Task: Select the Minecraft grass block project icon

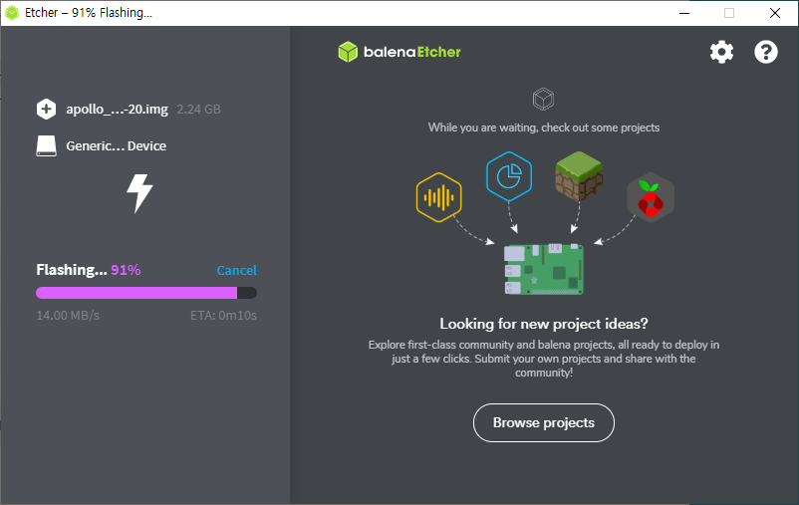Action: (x=579, y=176)
